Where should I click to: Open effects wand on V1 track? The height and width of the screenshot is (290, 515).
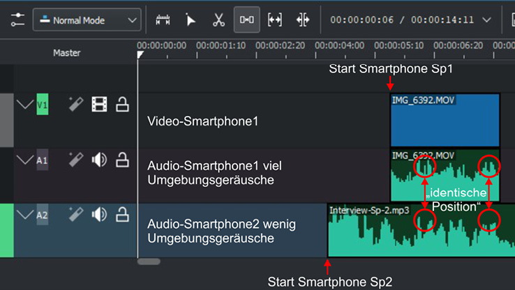tap(76, 105)
